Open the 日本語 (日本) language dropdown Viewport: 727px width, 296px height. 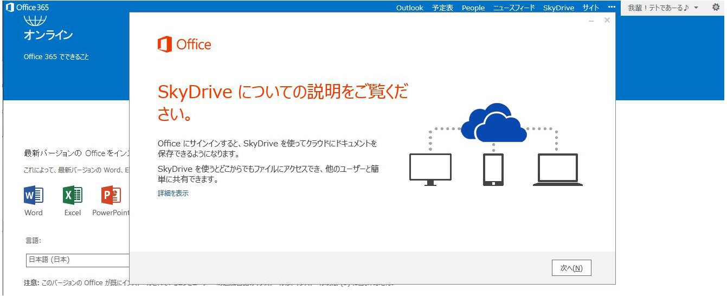[78, 260]
